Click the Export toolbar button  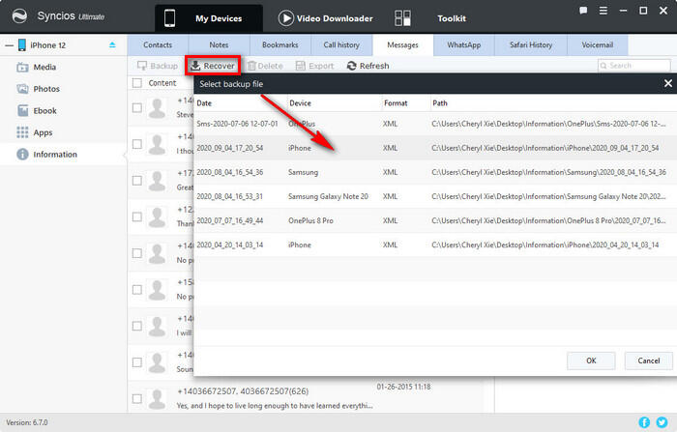click(x=314, y=66)
